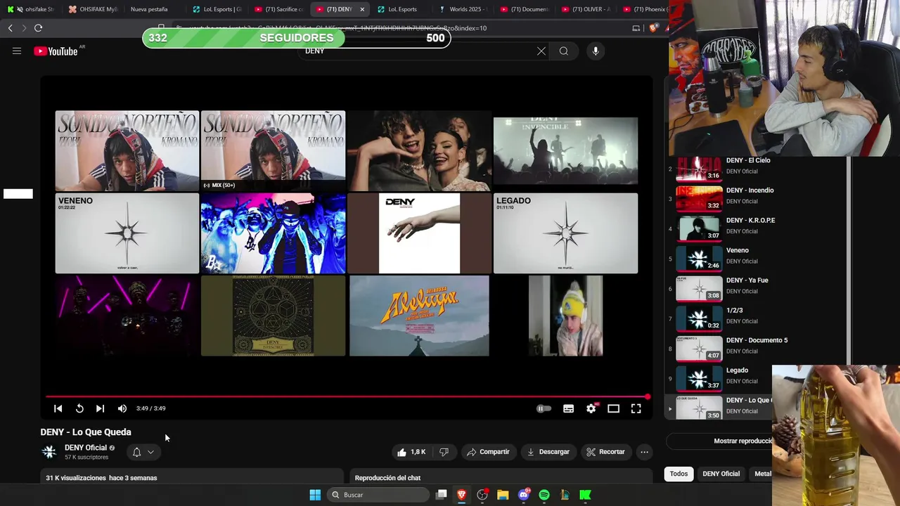Open the DENY Oficial channel name link
This screenshot has height=506, width=900.
point(86,448)
